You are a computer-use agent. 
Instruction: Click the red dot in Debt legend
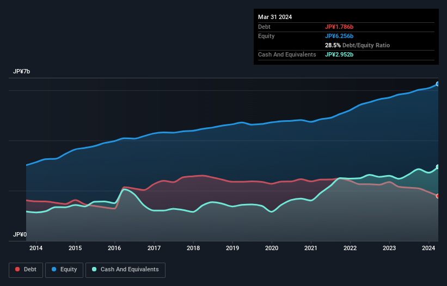click(x=19, y=270)
